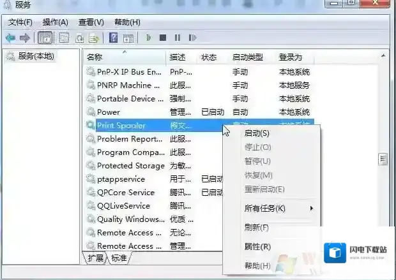Click the Restart Service toolbar icon

[x=192, y=38]
